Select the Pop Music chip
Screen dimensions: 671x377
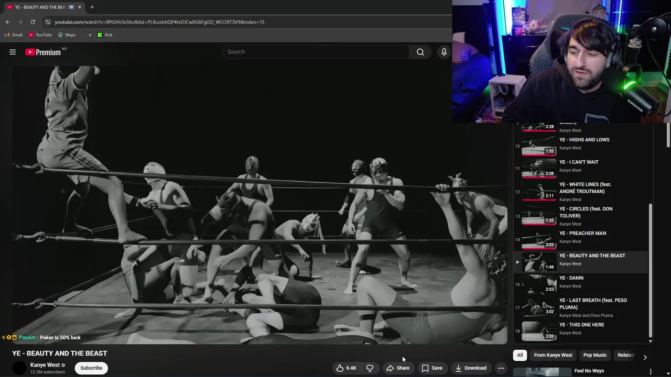[x=595, y=355]
